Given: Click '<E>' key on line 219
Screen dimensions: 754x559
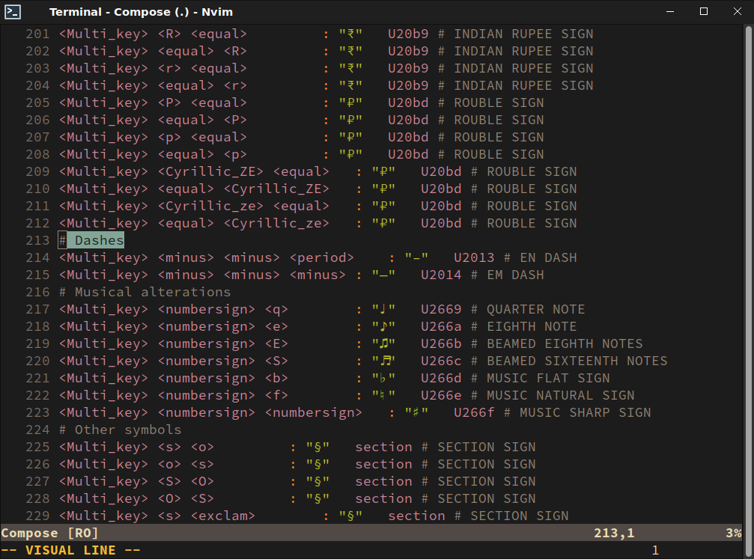Looking at the screenshot, I should click(x=276, y=344).
